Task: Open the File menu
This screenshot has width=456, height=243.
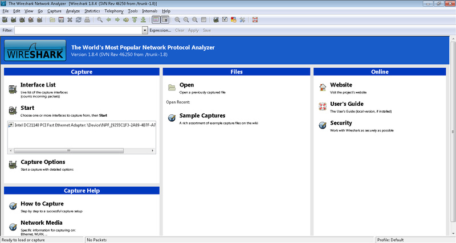Action: pos(6,11)
